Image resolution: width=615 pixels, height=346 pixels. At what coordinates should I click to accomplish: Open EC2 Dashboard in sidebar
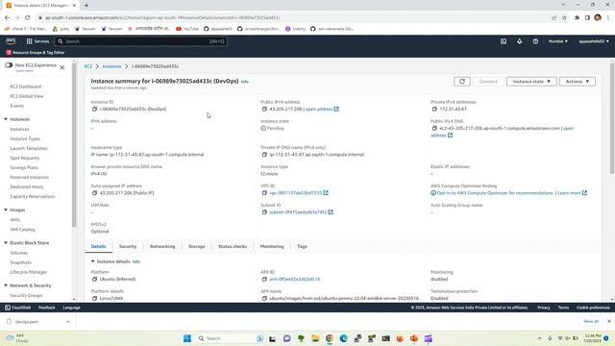pyautogui.click(x=26, y=86)
